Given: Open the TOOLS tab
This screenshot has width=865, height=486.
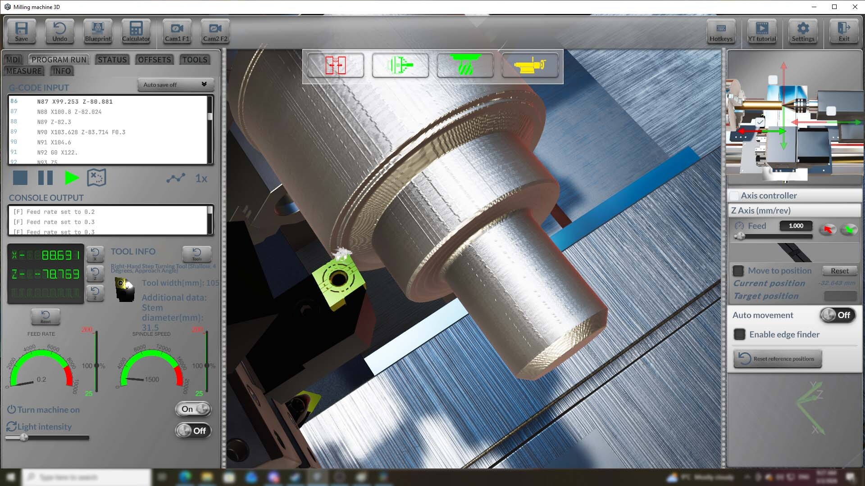Looking at the screenshot, I should click(195, 60).
